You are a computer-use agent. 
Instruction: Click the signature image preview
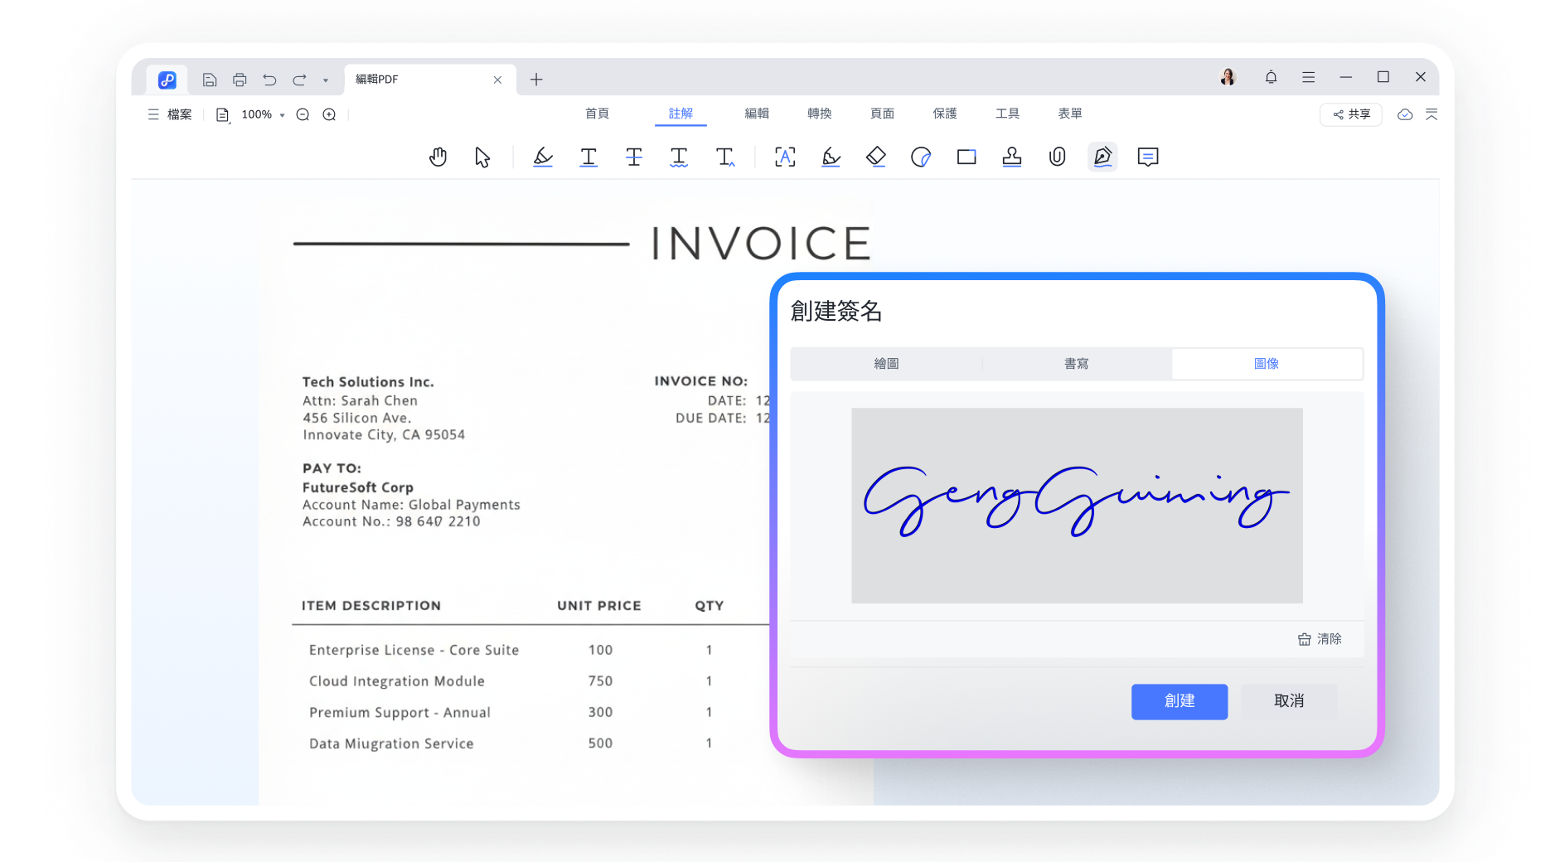coord(1077,505)
